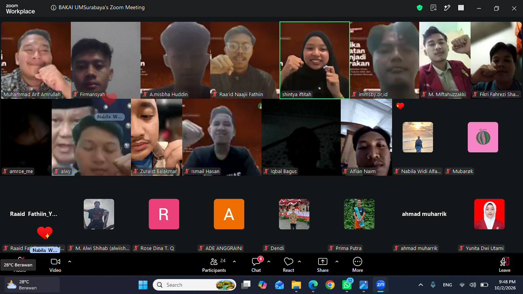
Task: Open the meeting transcript notes icon
Action: (433, 8)
